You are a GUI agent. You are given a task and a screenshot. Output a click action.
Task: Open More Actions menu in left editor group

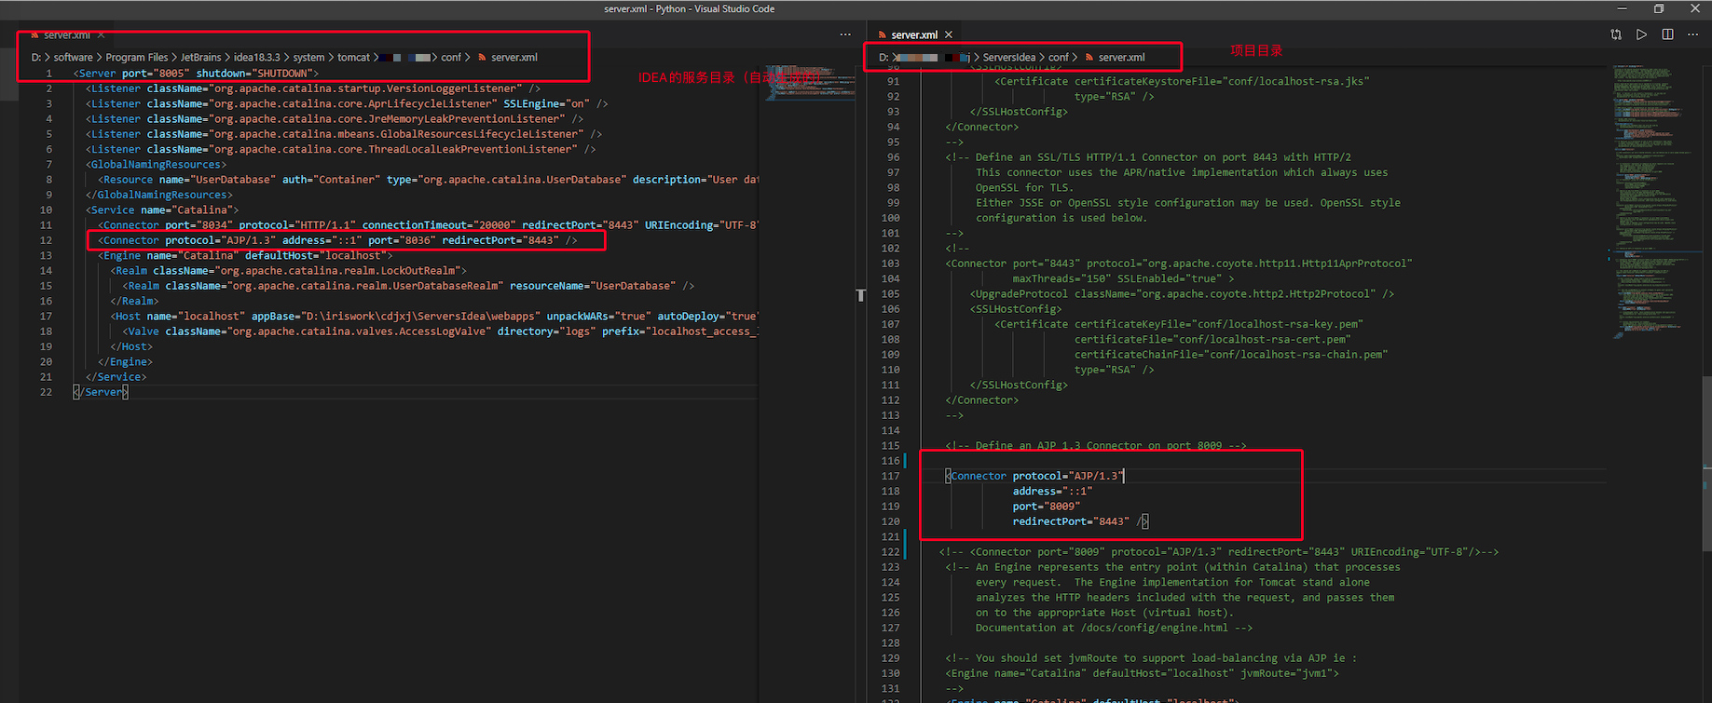coord(845,34)
